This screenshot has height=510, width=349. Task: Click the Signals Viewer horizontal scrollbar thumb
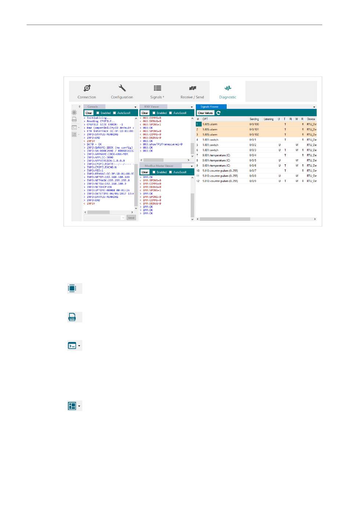click(x=225, y=219)
